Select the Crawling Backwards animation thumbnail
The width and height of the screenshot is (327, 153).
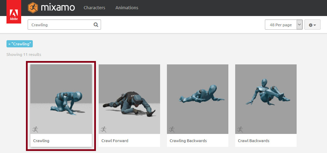coord(198,99)
